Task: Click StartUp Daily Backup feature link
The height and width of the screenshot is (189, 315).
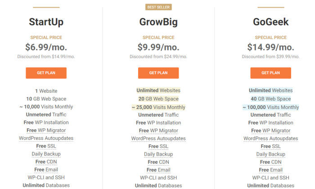Action: click(x=46, y=154)
